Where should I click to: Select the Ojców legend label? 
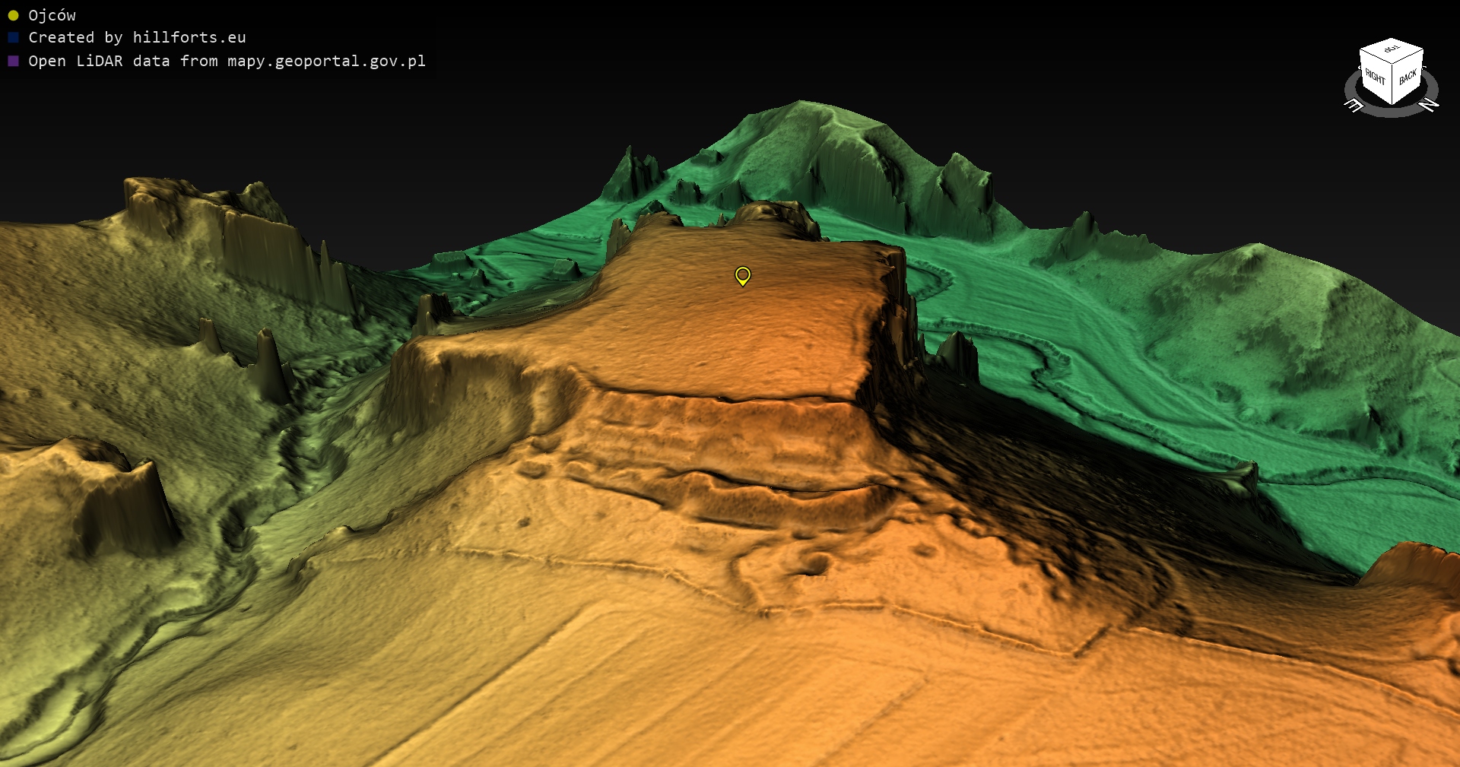pos(52,16)
